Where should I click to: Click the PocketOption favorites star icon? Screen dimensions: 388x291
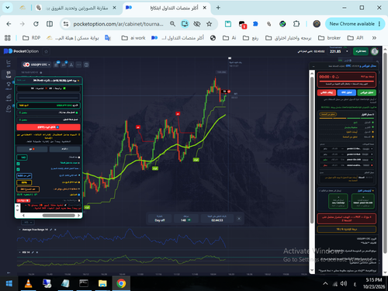pyautogui.click(x=46, y=51)
